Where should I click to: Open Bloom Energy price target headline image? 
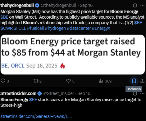click(73, 55)
